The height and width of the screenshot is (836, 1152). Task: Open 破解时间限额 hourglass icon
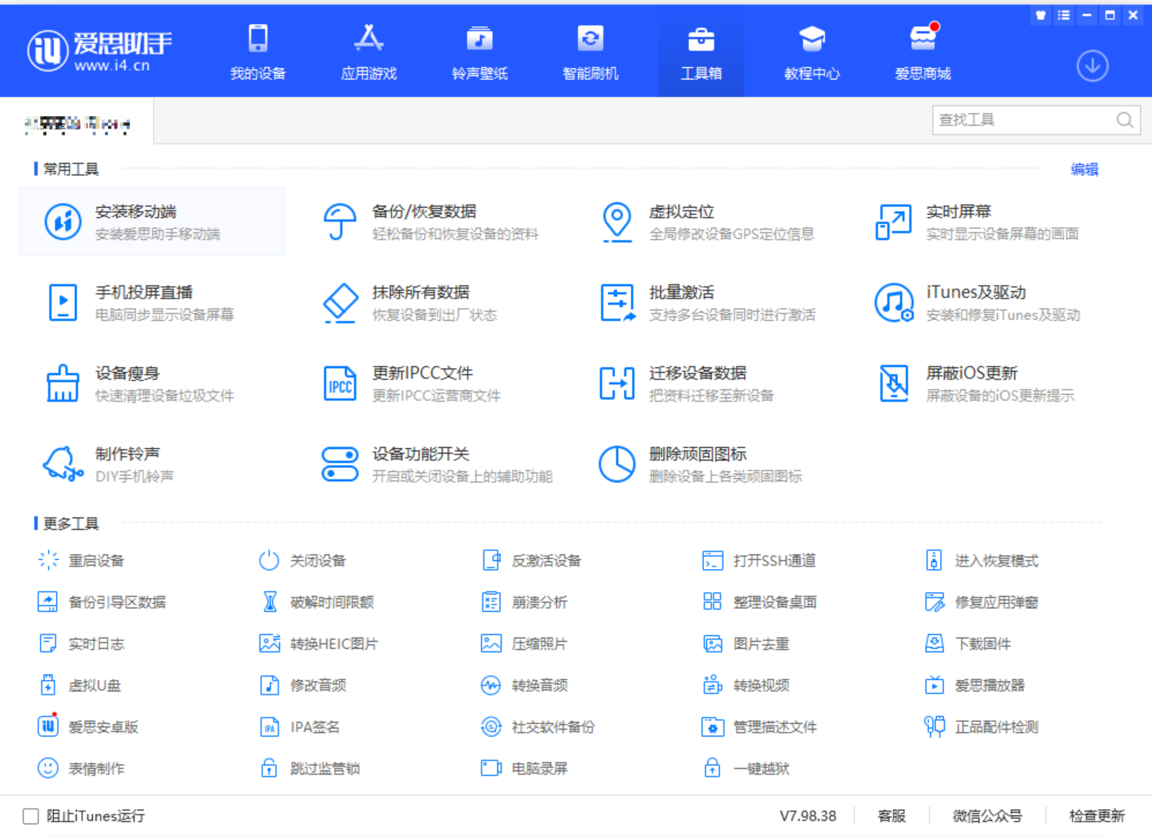click(269, 602)
